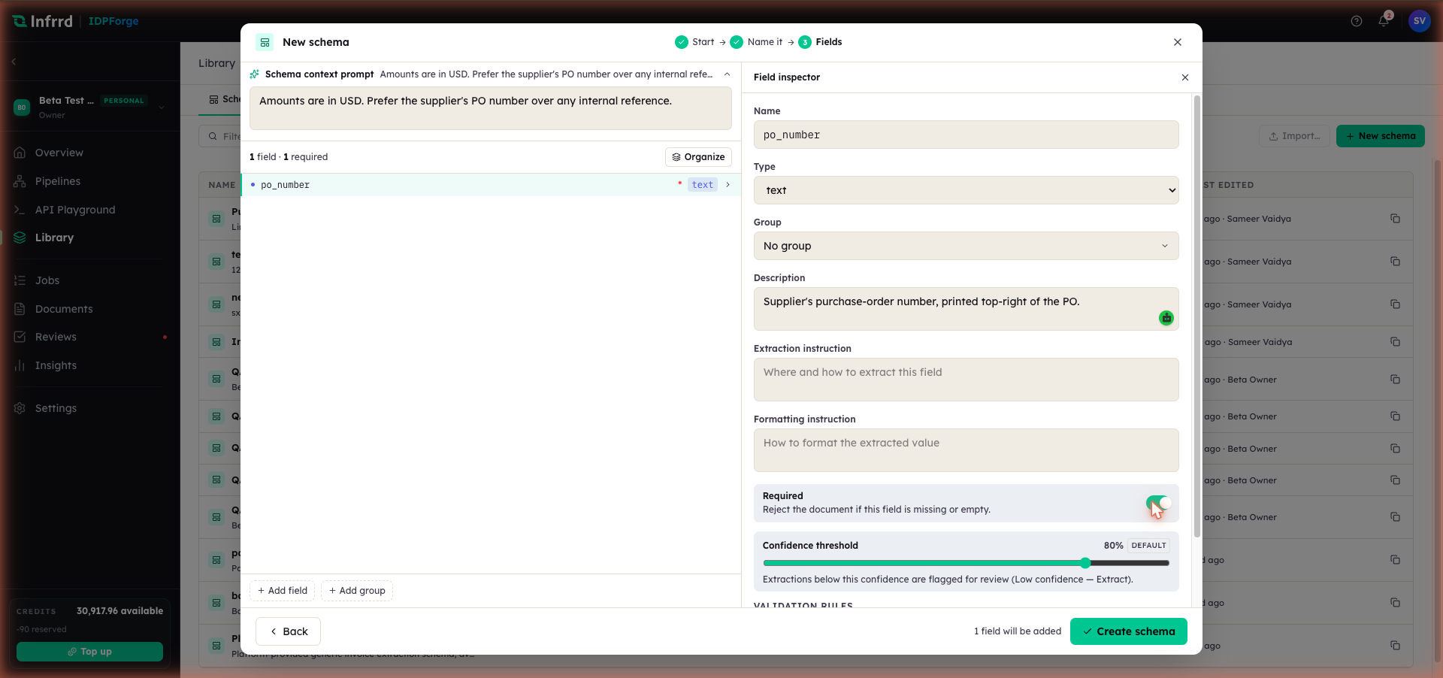Screen dimensions: 1443x678
Task: Open Jobs in the sidebar
Action: (x=47, y=280)
